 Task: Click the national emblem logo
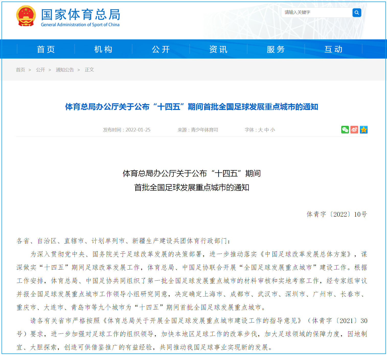(26, 16)
